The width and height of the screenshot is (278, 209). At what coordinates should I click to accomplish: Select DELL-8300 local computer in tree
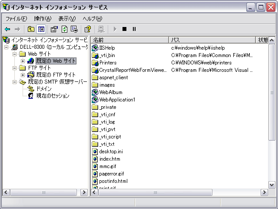54,47
